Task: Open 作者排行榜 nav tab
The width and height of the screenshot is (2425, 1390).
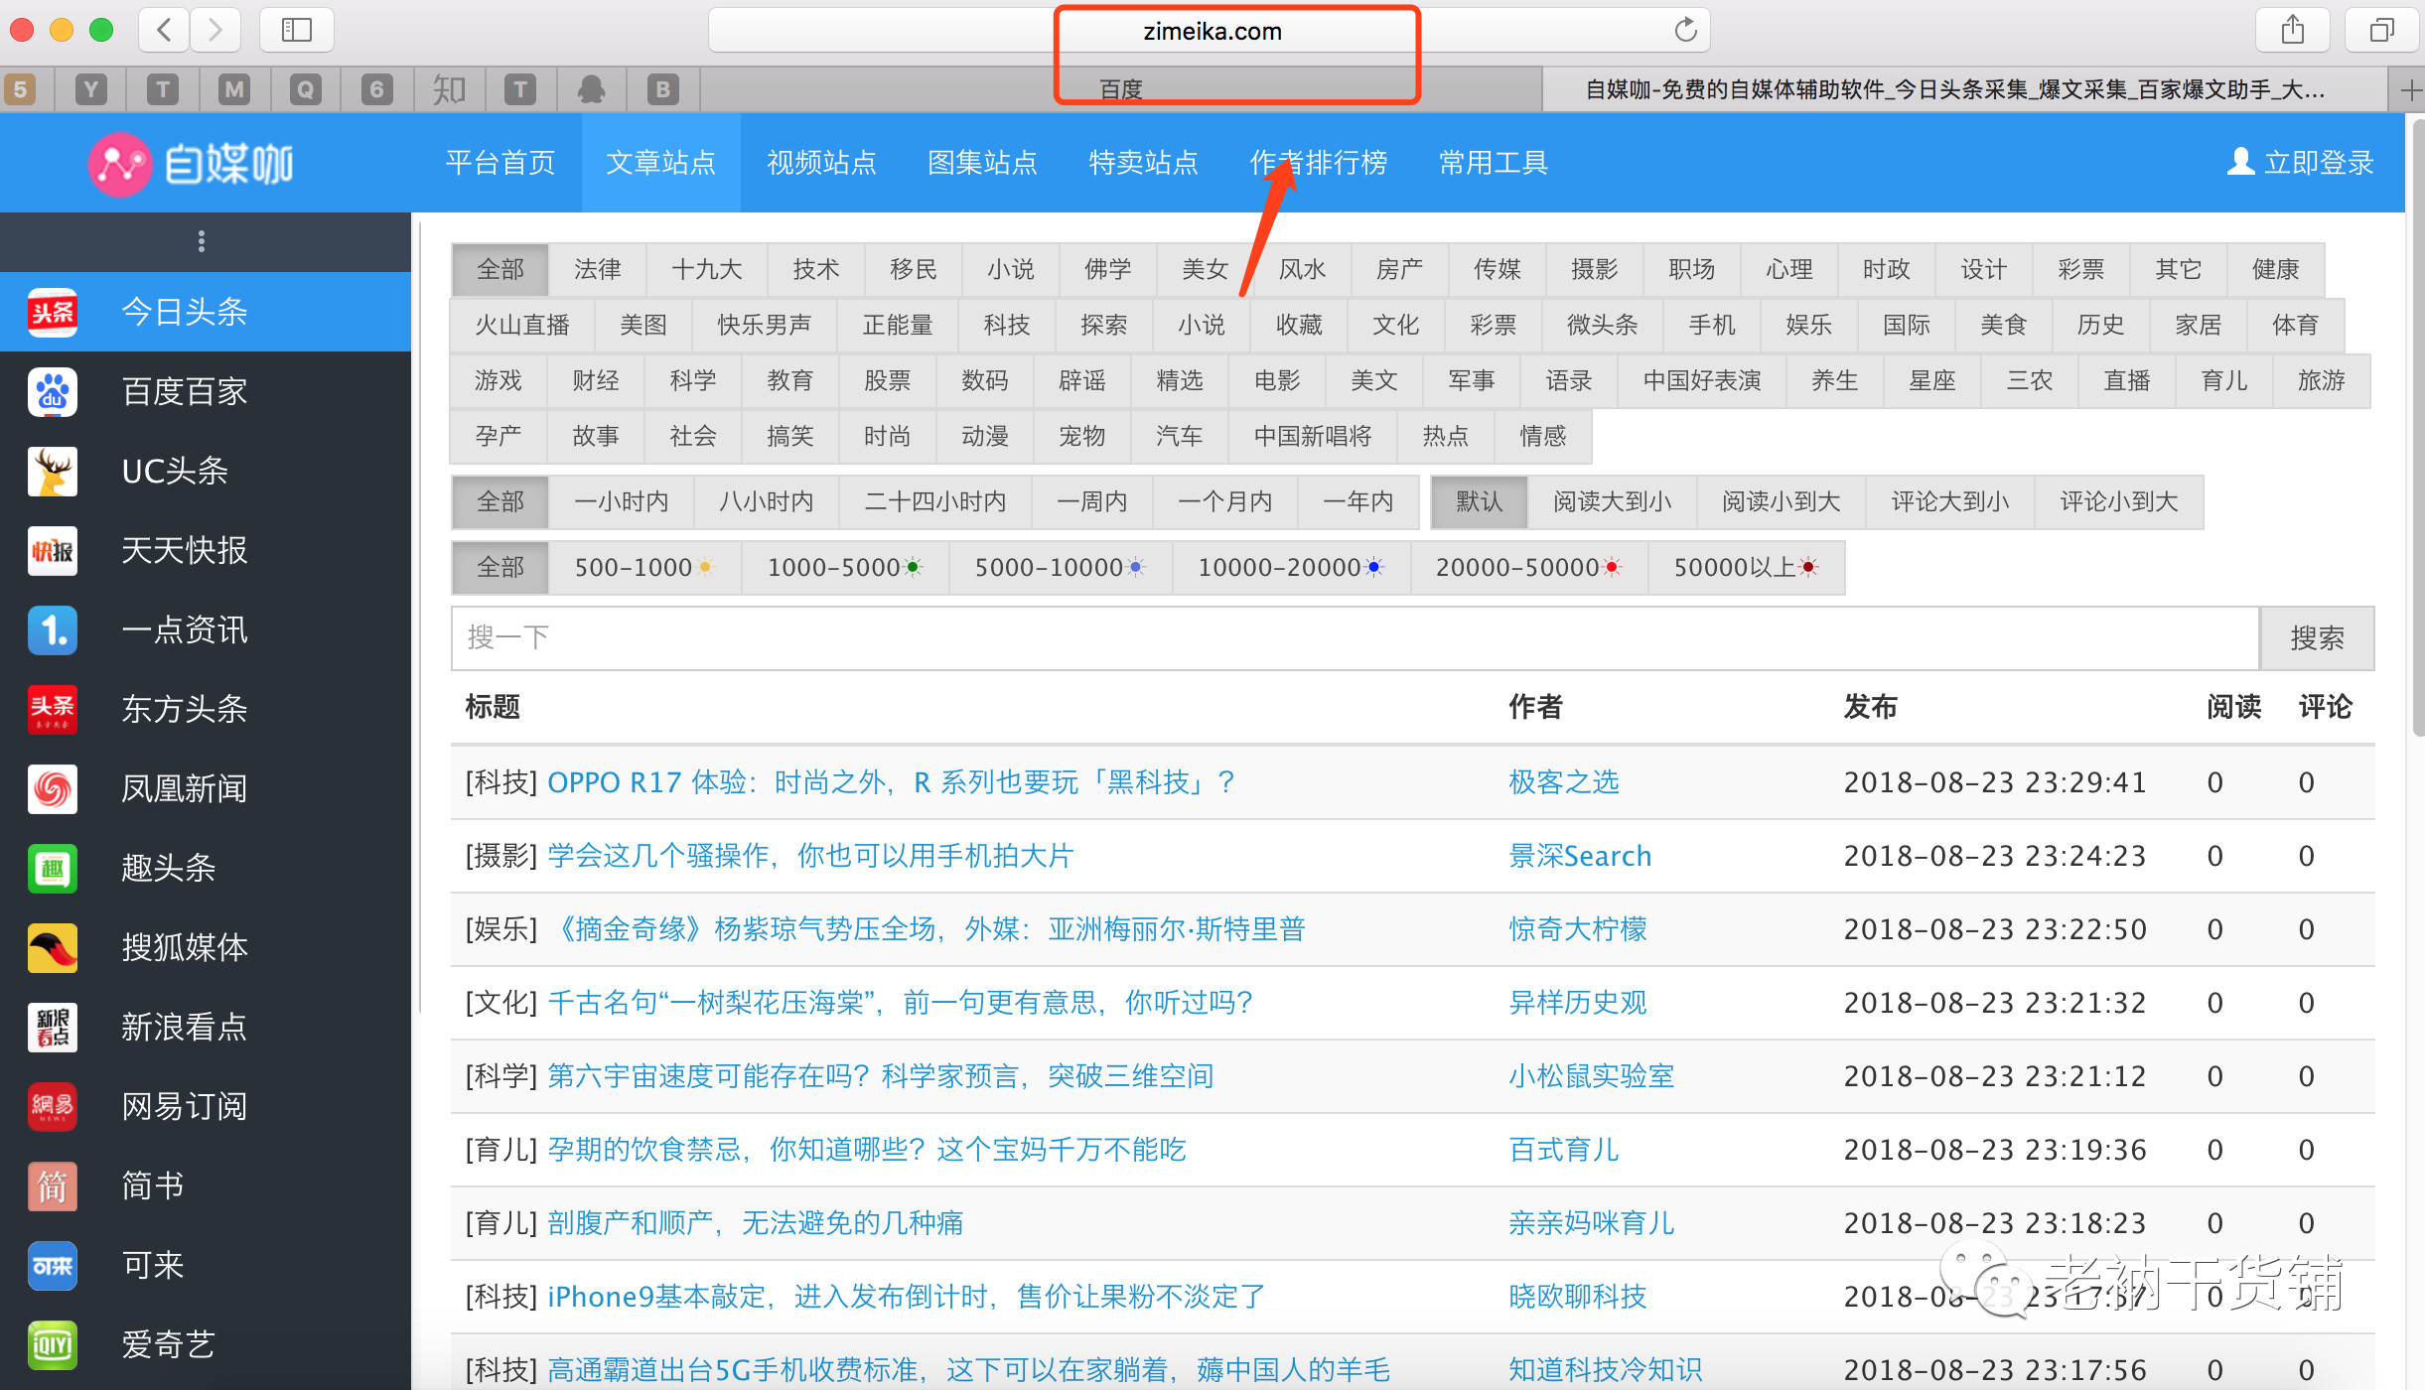Action: (x=1319, y=162)
